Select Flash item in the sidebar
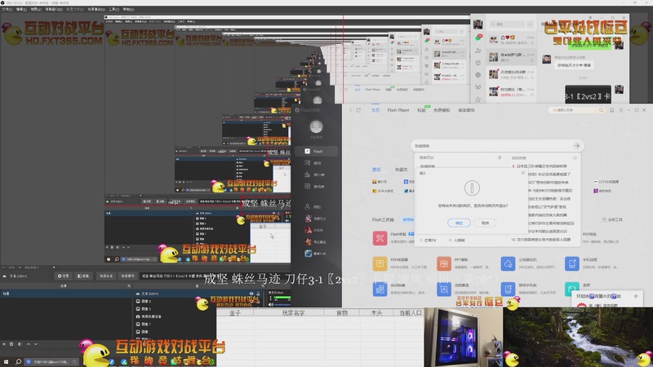653x367 pixels. pos(316,151)
